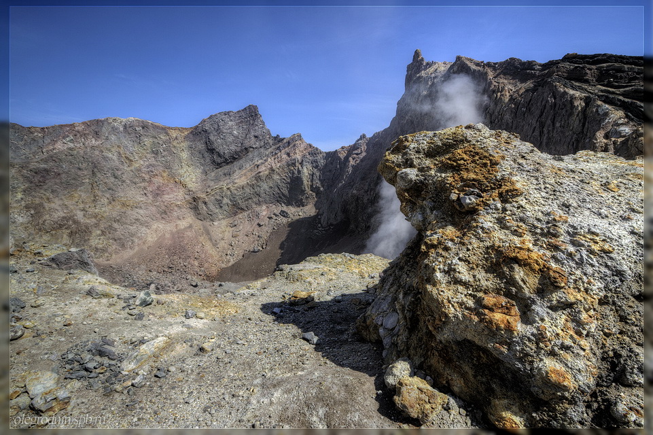The height and width of the screenshot is (435, 653).
Task: Click the dark boulder on the left slope
Action: [x=72, y=260]
